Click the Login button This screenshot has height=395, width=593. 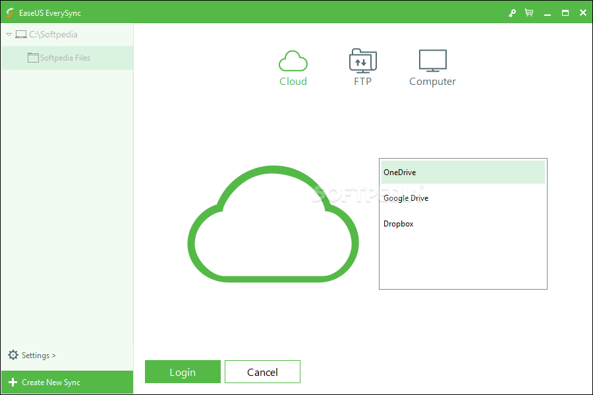[183, 372]
